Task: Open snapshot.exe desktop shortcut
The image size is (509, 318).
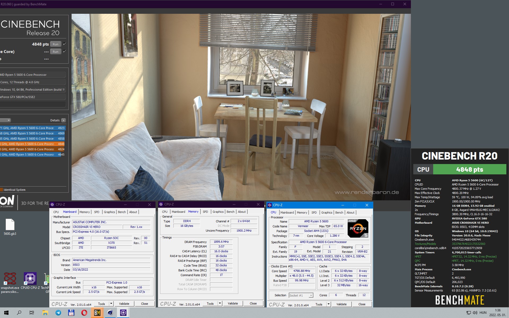Action: point(10,283)
